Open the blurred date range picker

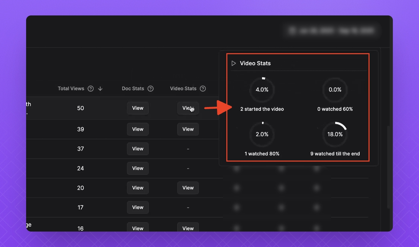coord(331,31)
